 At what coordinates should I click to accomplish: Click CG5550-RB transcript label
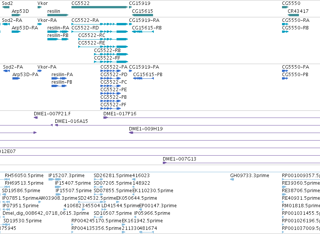pos(295,28)
